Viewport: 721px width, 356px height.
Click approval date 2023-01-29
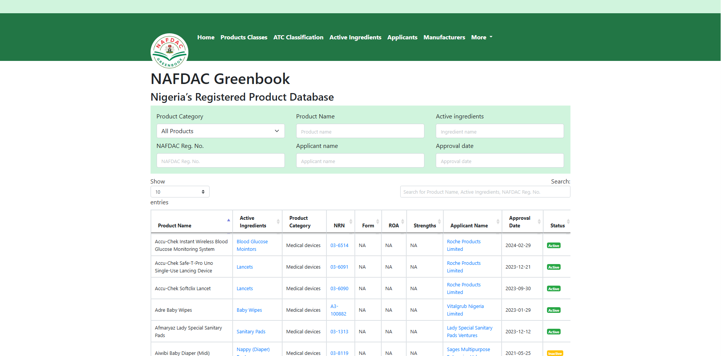click(x=518, y=310)
